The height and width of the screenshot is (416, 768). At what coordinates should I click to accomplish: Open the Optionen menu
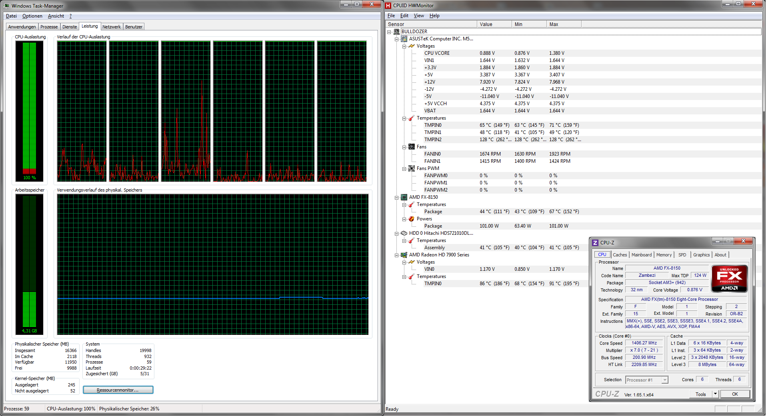point(32,16)
